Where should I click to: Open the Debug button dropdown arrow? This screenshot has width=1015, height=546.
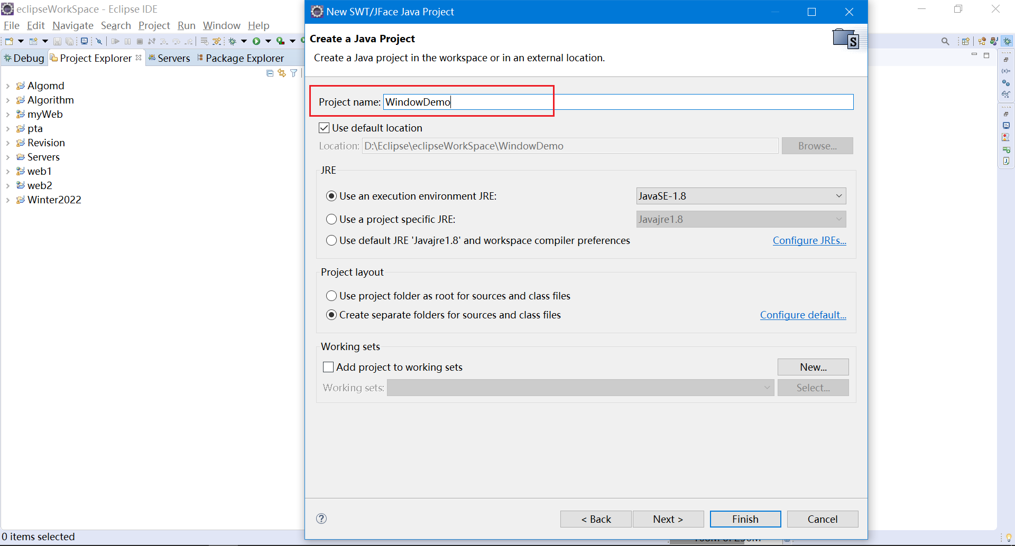point(244,41)
